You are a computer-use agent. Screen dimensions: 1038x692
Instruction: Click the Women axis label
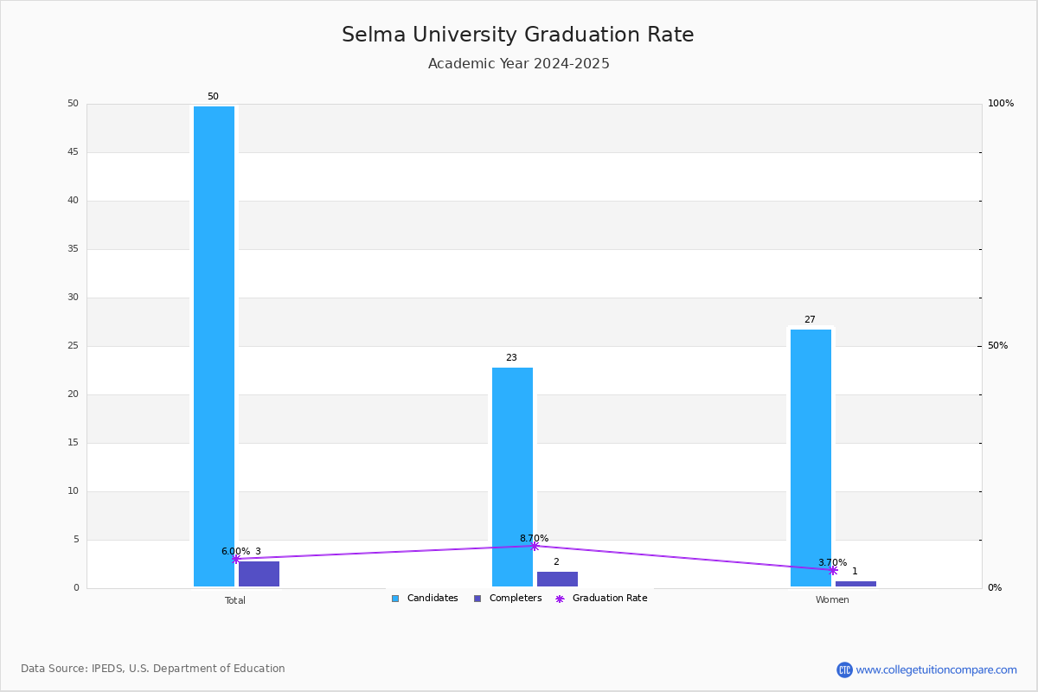(832, 600)
